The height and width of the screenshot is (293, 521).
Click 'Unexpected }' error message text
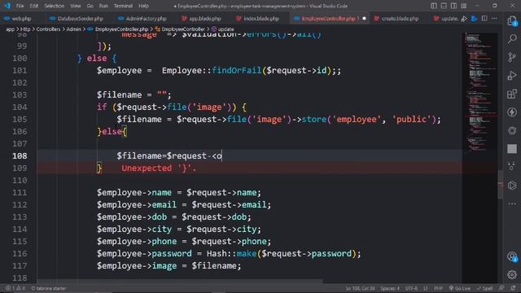tap(159, 168)
